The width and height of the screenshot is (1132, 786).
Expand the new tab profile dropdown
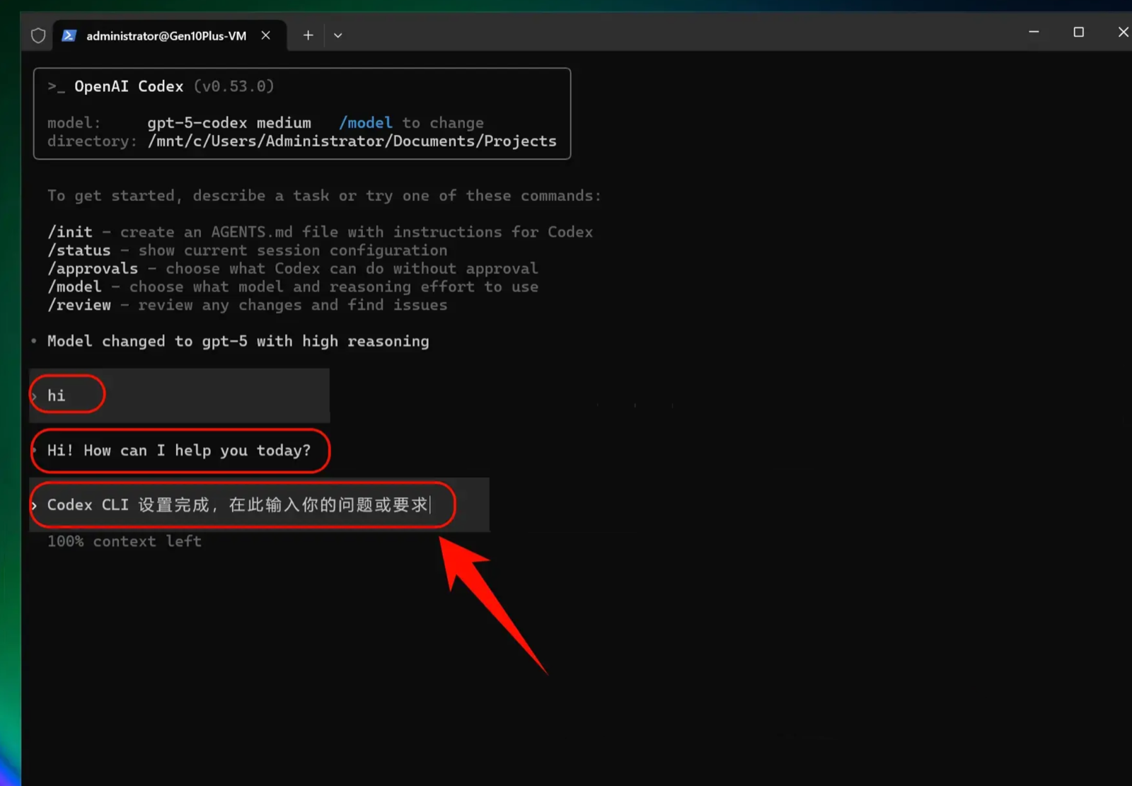tap(338, 35)
